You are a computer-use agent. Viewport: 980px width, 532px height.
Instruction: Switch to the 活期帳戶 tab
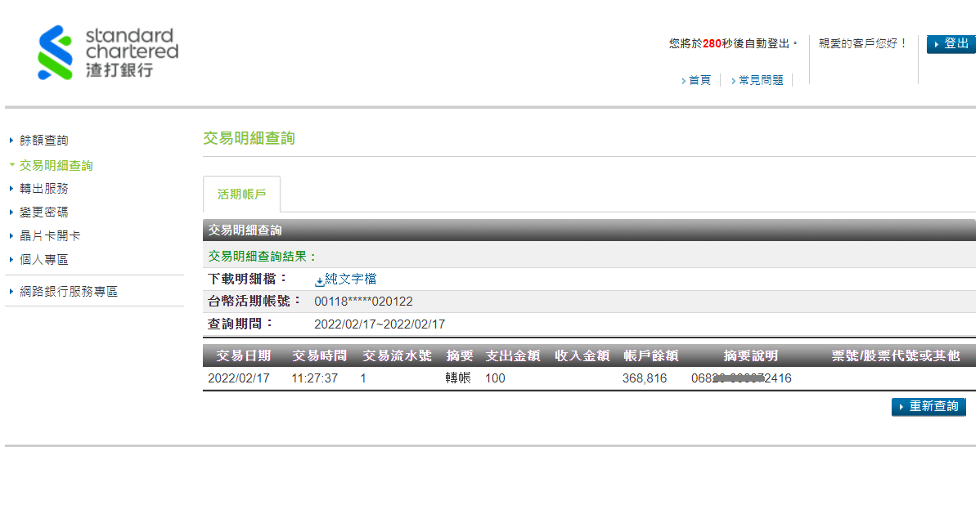(242, 194)
